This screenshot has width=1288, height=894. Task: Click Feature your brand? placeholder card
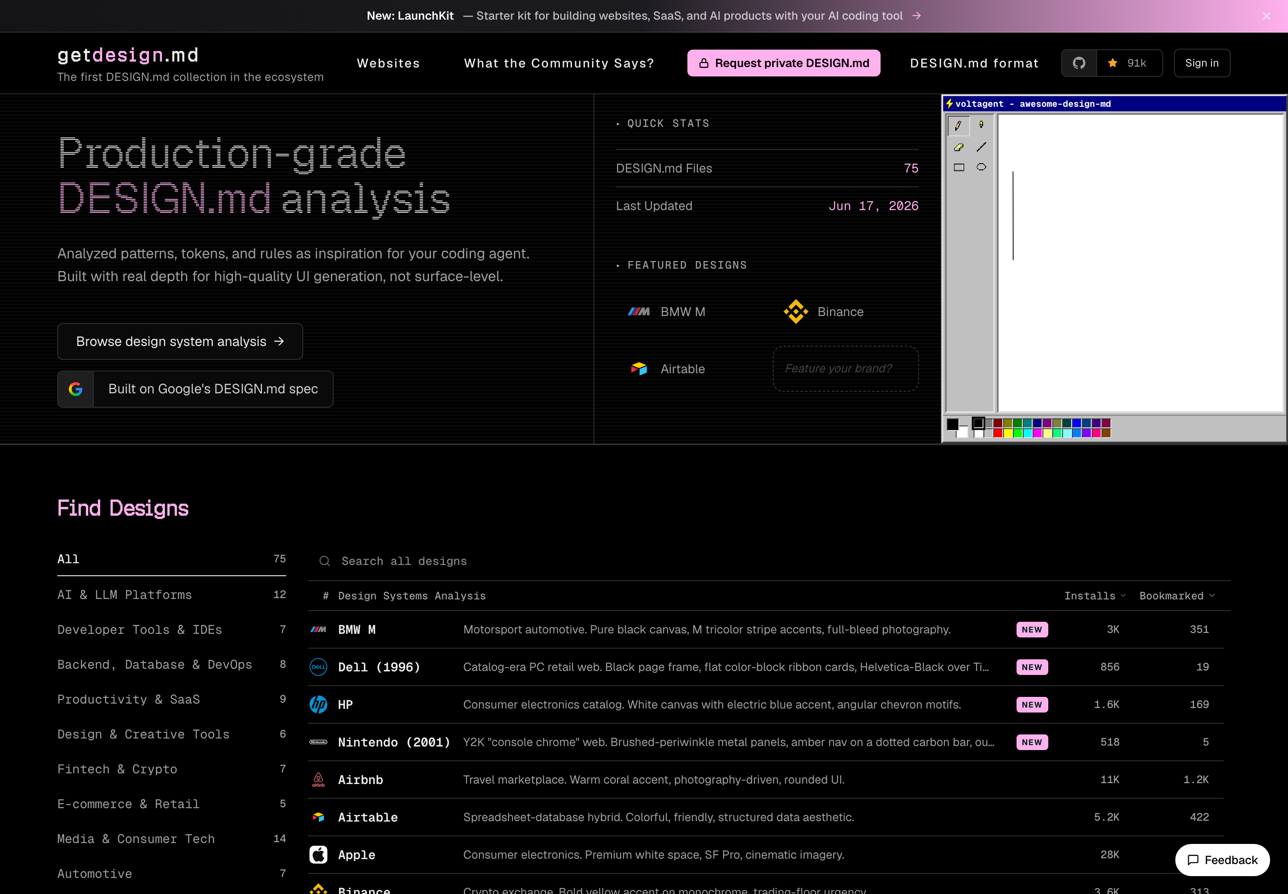845,369
